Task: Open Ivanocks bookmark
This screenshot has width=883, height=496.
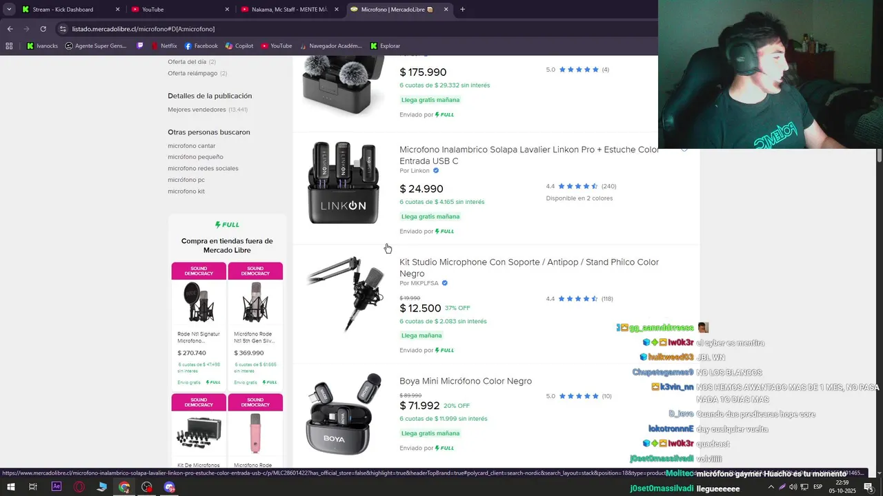Action: pos(42,46)
